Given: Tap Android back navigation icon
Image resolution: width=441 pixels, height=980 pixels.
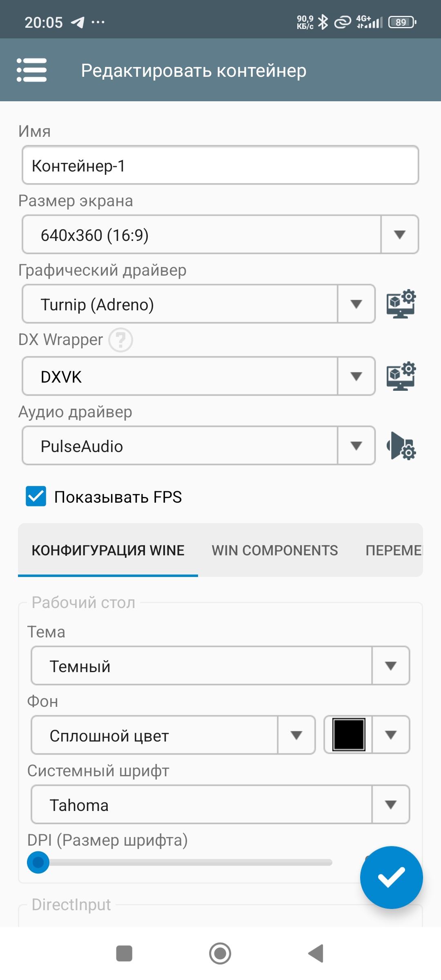Looking at the screenshot, I should (316, 953).
